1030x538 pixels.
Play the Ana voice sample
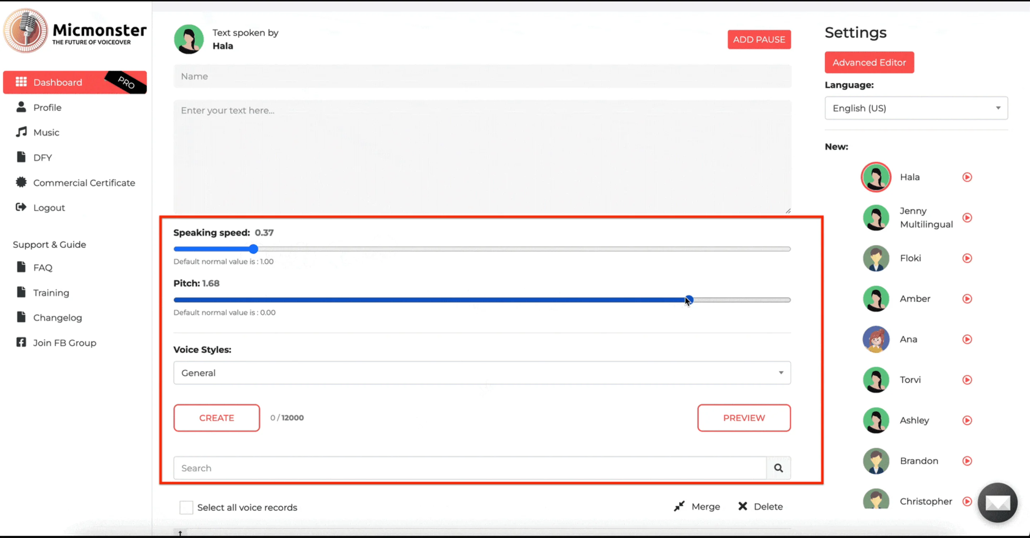[967, 339]
